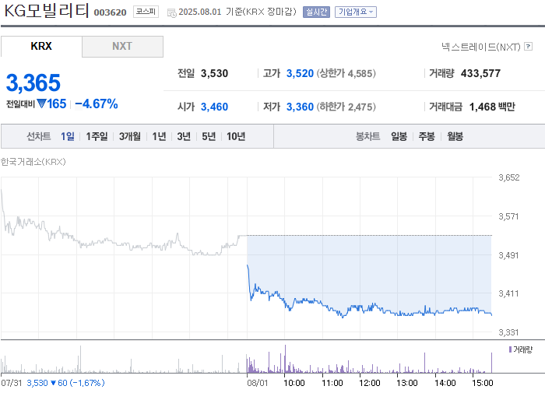
Task: Click the calendar clock icon beside date
Action: point(172,13)
